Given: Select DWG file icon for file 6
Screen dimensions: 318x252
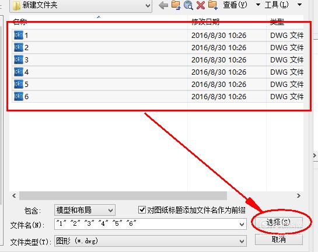Looking at the screenshot, I should click(19, 96).
